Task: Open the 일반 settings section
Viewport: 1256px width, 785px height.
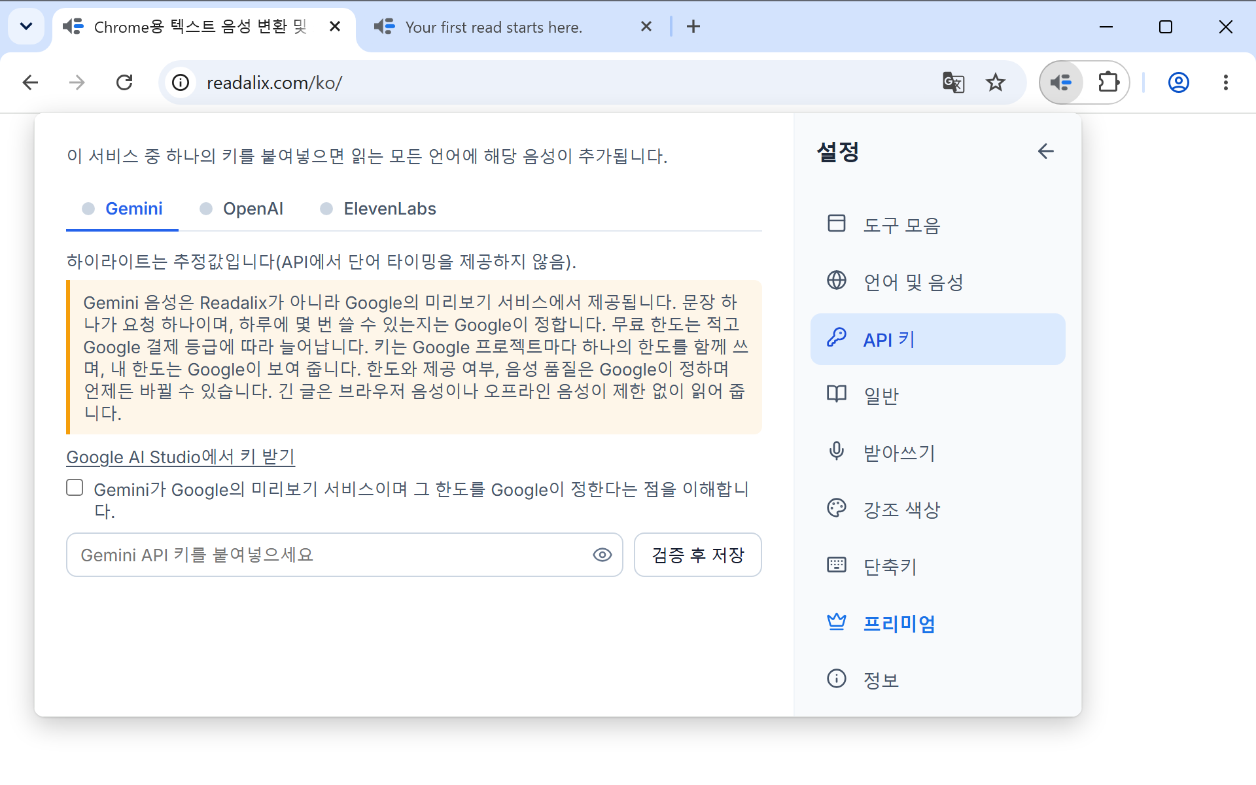Action: [937, 395]
